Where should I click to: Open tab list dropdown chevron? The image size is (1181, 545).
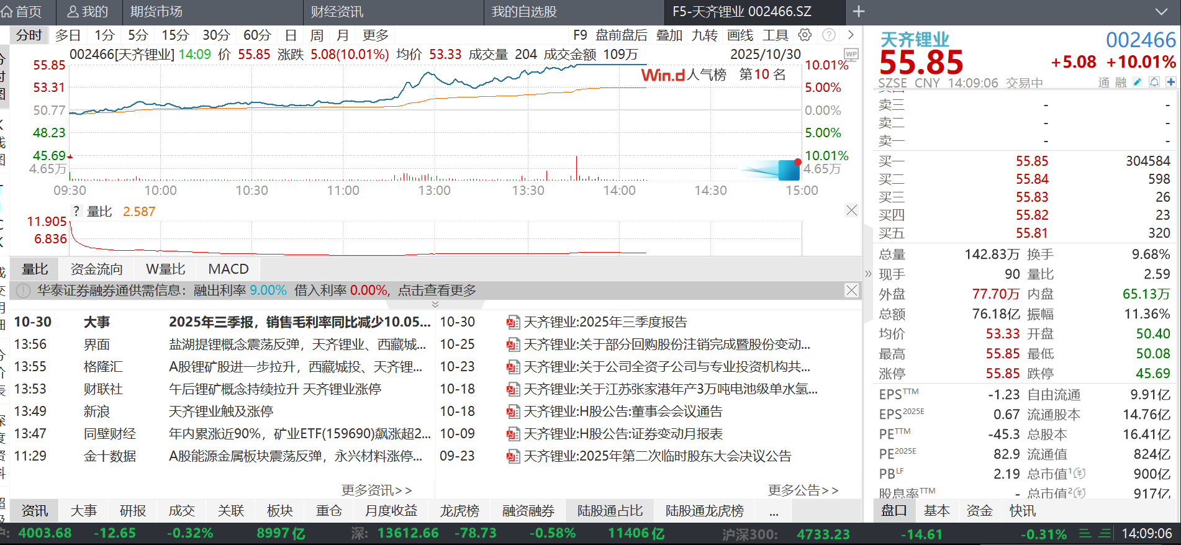[1161, 11]
